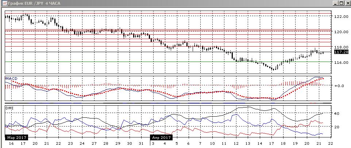Click date label 29 on time axis
Viewport: 351px width, 148px height.
coord(118,143)
